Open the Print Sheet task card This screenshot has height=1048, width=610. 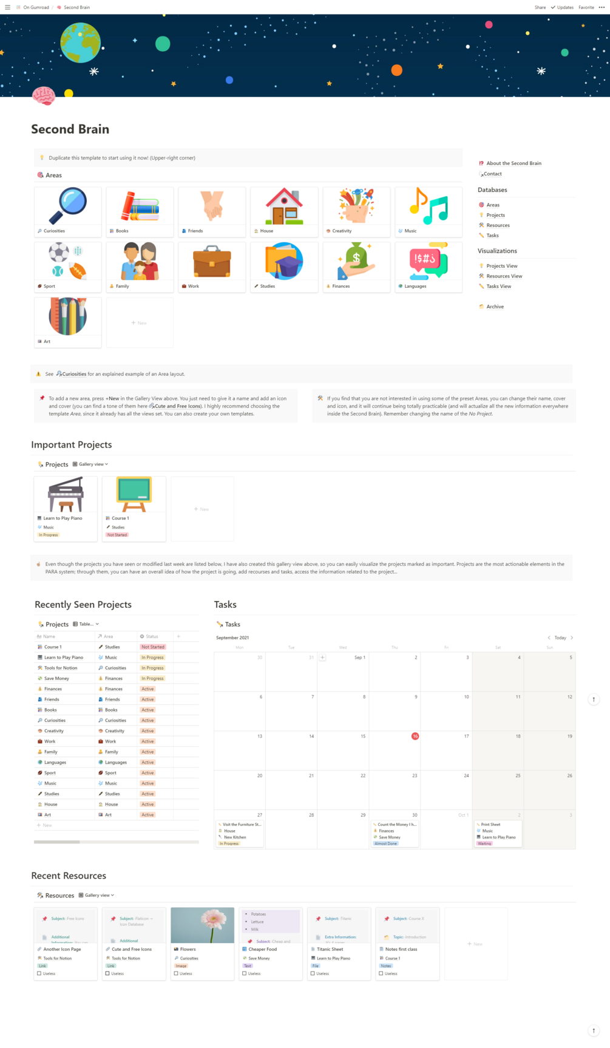pyautogui.click(x=498, y=834)
